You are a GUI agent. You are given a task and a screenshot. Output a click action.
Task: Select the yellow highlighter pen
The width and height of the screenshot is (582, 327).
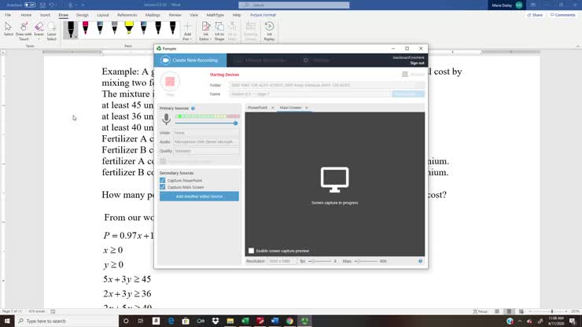[129, 28]
